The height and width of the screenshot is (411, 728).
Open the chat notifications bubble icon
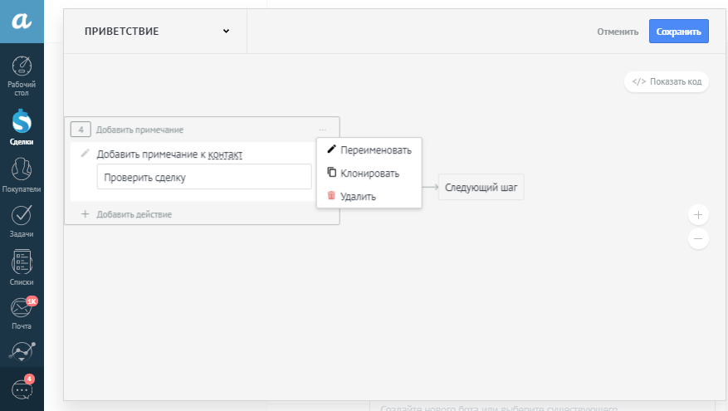[x=22, y=389]
